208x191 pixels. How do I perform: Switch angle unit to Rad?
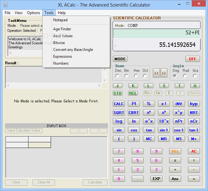click(185, 76)
